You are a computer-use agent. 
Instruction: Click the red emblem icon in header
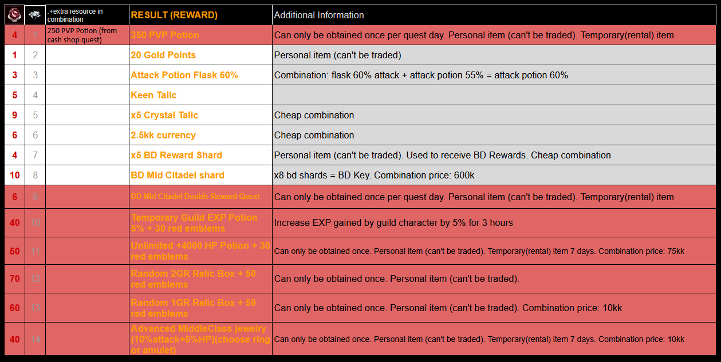pyautogui.click(x=14, y=15)
